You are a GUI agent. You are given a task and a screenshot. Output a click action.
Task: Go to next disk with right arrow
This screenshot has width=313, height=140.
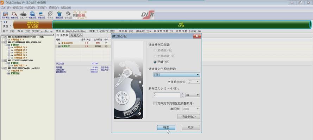point(7,22)
